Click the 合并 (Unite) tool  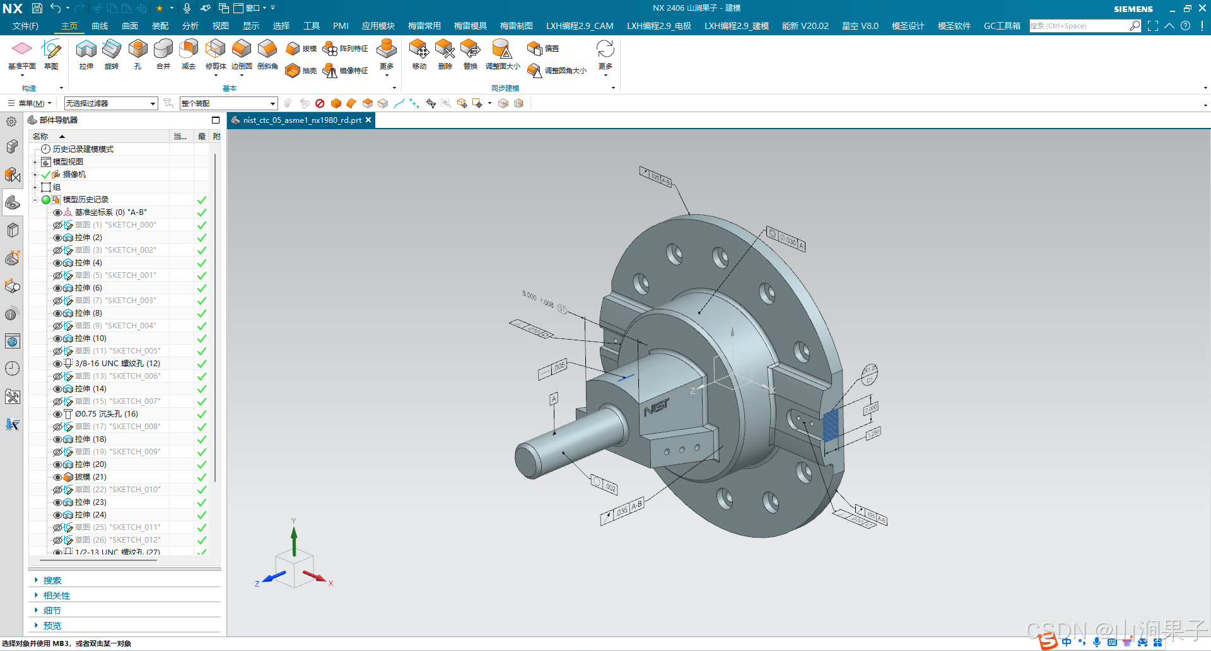(163, 55)
